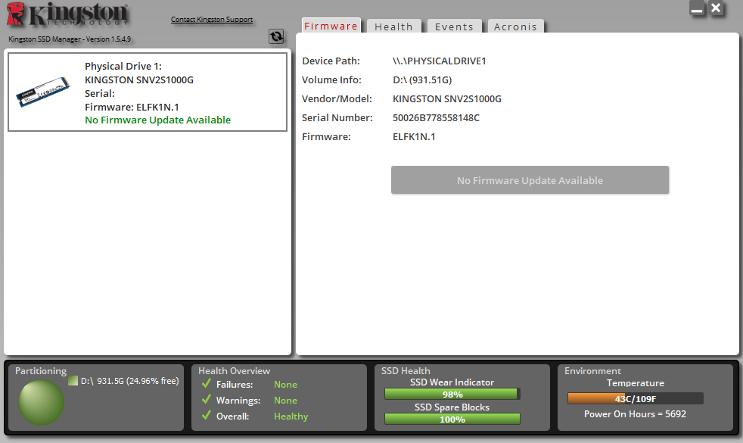
Task: Click the green D:\ partition legend square
Action: click(73, 381)
